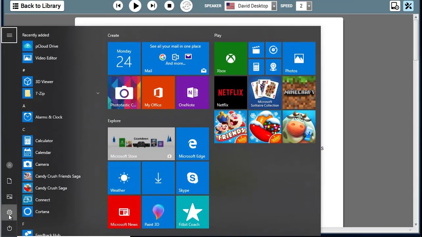Image resolution: width=422 pixels, height=237 pixels.
Task: Launch the Xbox tile
Action: [x=231, y=58]
